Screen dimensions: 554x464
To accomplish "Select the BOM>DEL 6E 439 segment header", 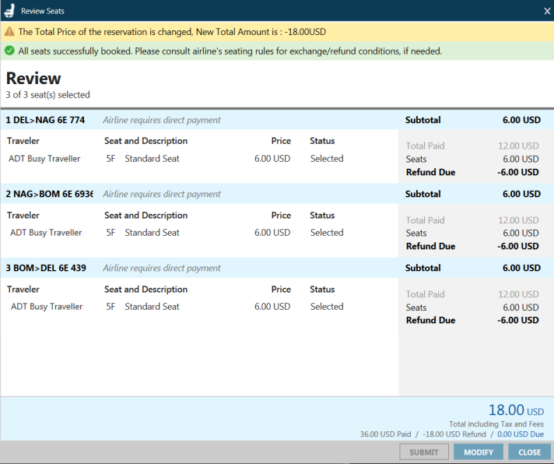I will tap(45, 268).
